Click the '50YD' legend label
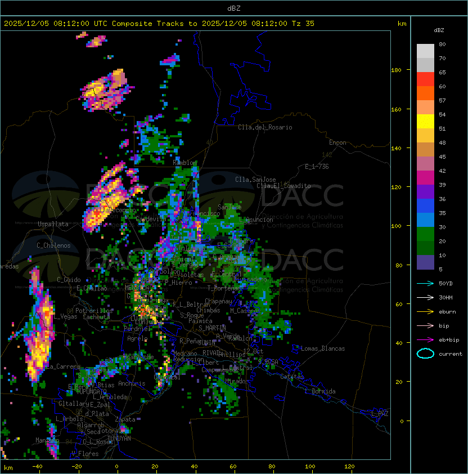Screen dimensions: 468x474 point(445,283)
